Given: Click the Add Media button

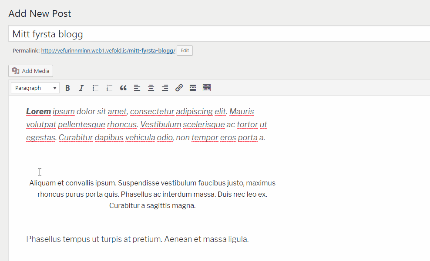Looking at the screenshot, I should (31, 71).
